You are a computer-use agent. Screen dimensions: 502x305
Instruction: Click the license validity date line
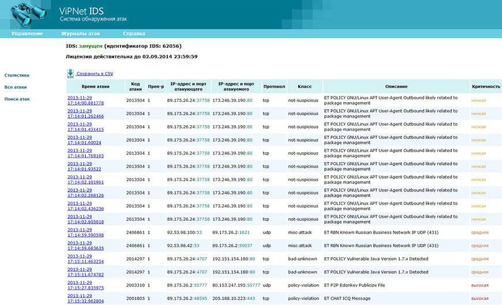pos(131,57)
